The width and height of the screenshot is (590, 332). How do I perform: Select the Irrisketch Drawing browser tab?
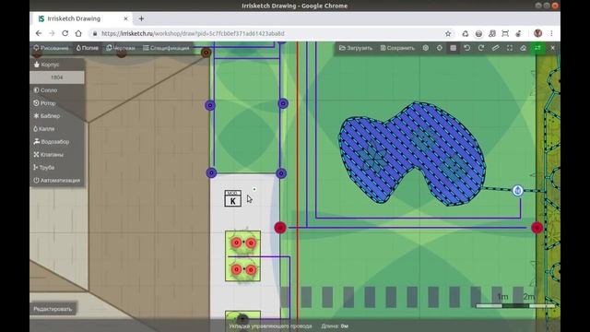pos(82,18)
